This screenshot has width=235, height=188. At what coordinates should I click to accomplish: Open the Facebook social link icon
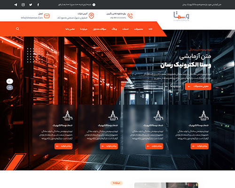38,5
